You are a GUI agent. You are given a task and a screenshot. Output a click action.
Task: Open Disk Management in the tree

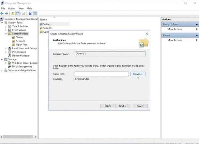pos(22,67)
